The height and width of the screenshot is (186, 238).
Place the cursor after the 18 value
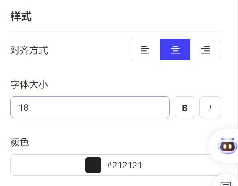[29, 107]
